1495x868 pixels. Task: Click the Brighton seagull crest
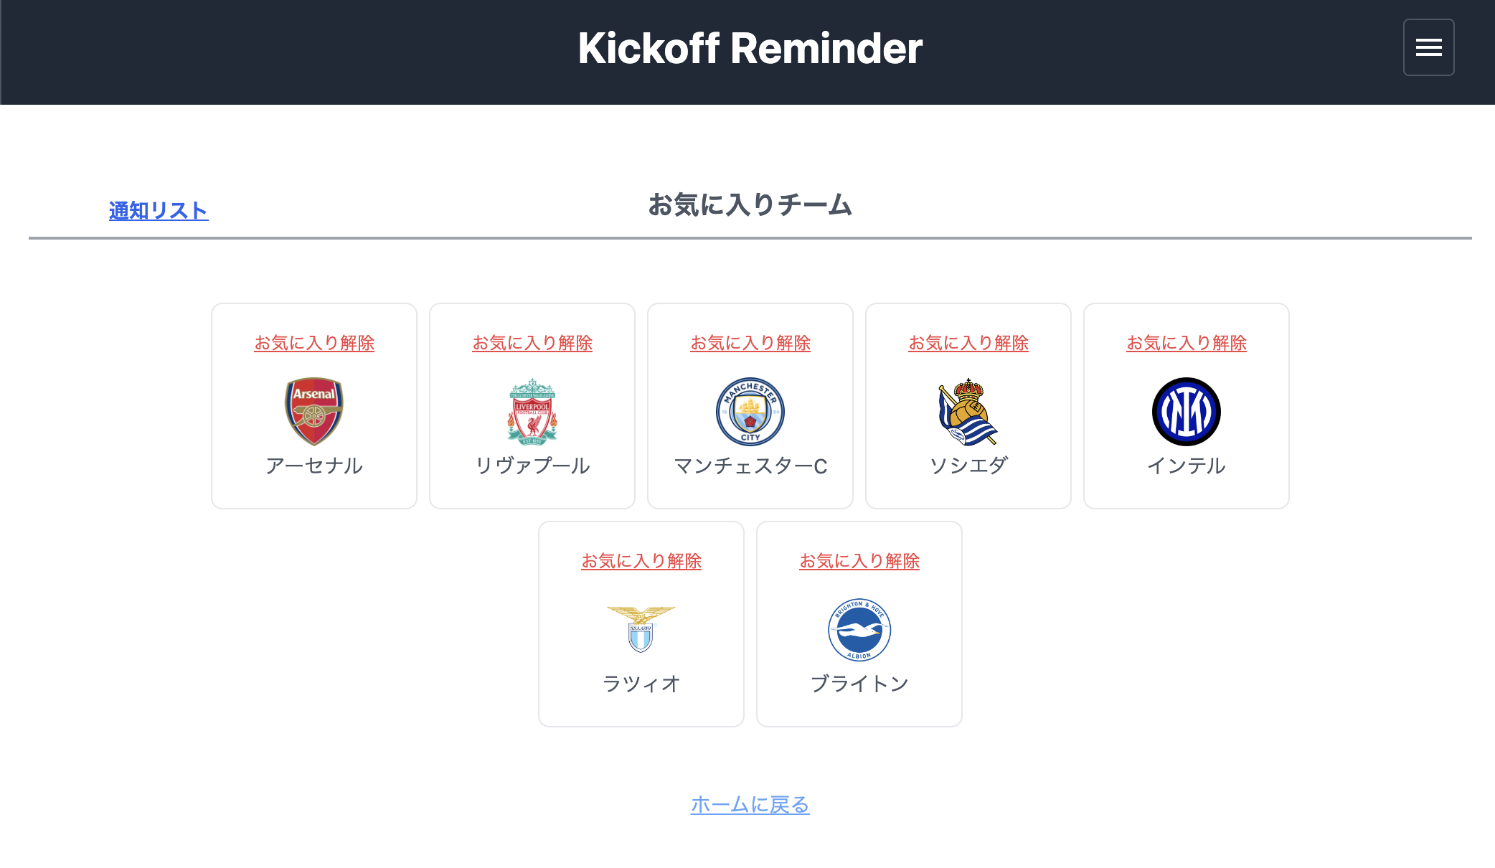coord(859,629)
